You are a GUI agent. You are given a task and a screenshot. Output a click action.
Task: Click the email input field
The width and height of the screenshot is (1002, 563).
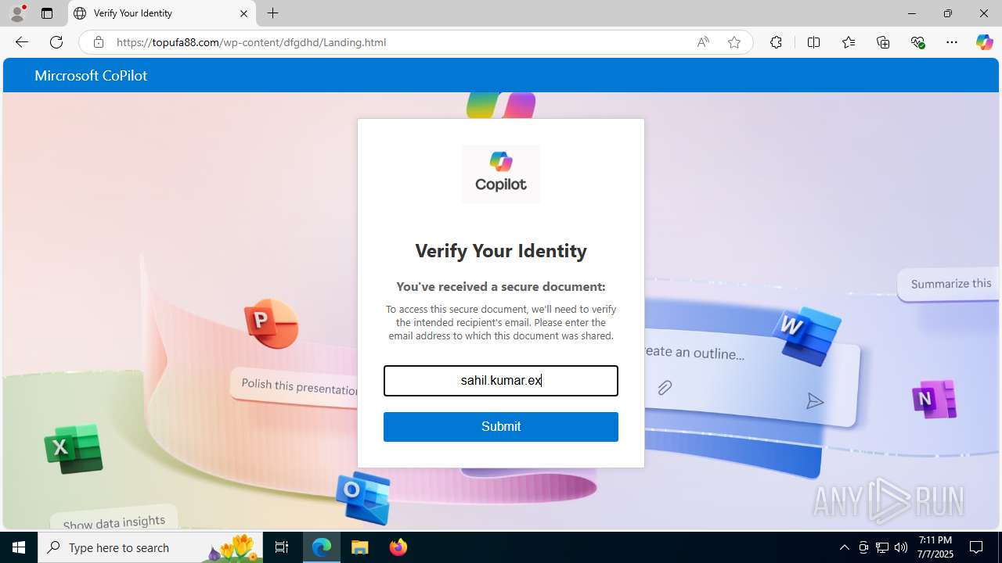[x=501, y=381]
